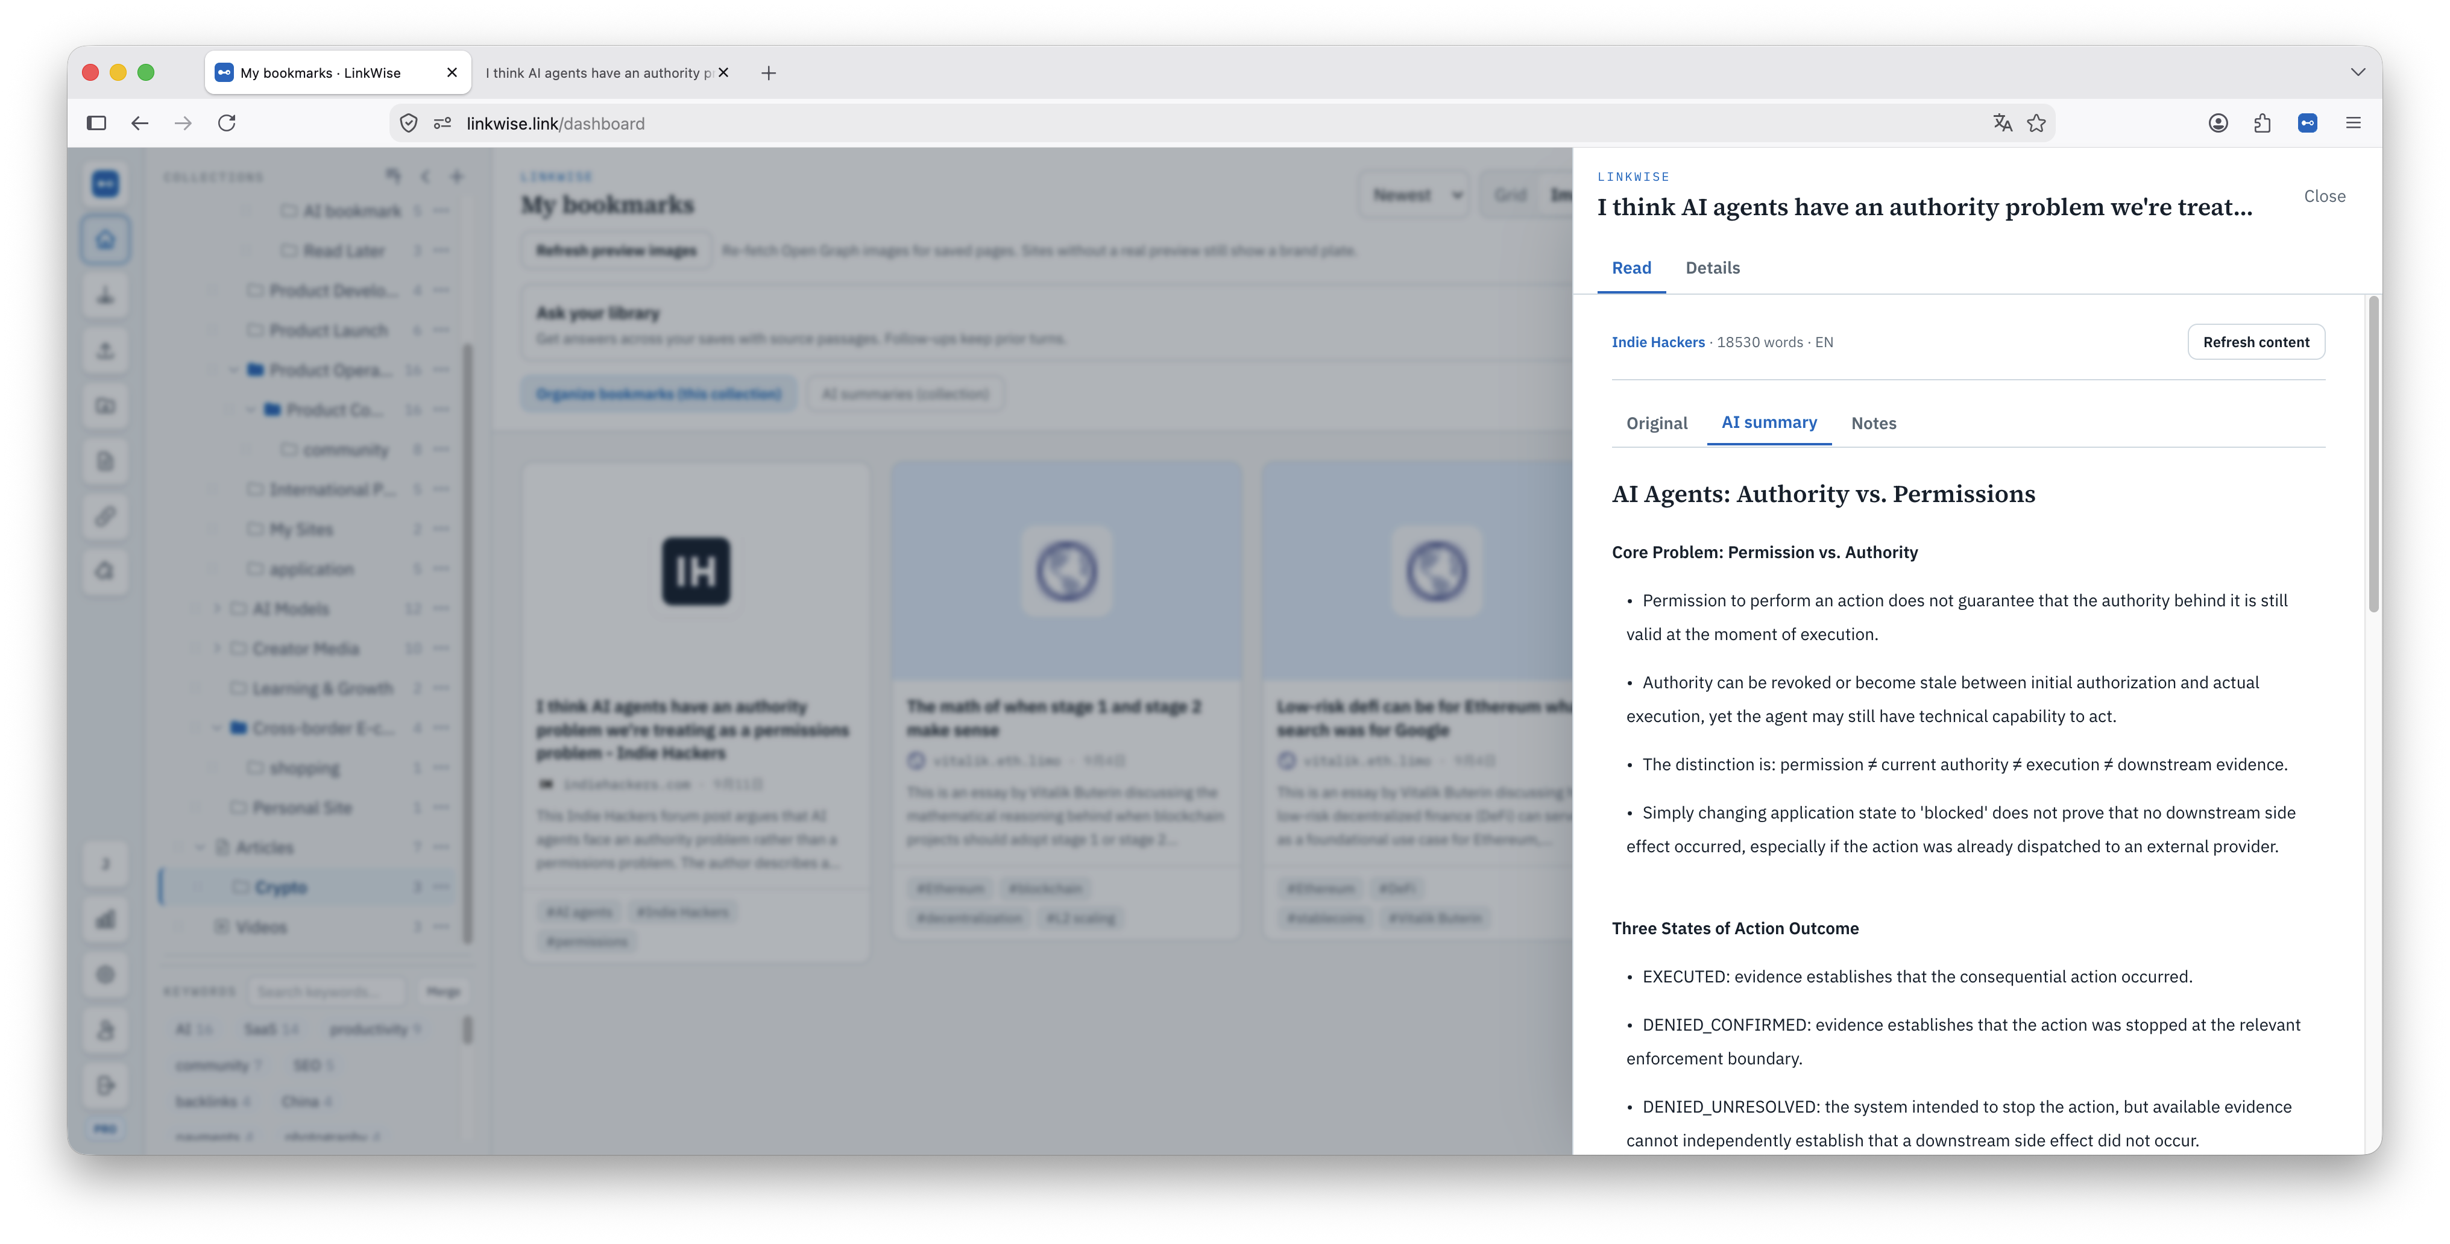Reload the current page

coord(226,123)
